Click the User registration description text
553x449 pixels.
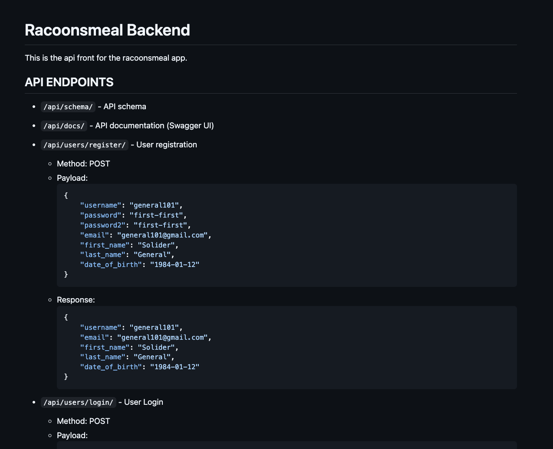coord(166,145)
